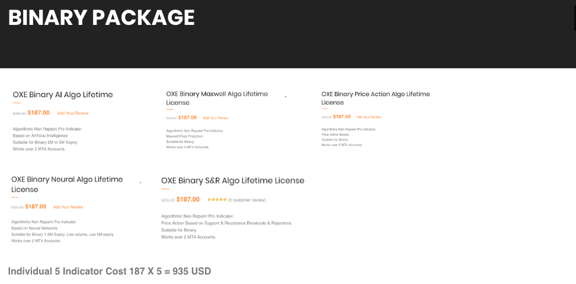The width and height of the screenshot is (576, 284).
Task: Click Add Your Review for Maxwell Algo
Action: 215,118
